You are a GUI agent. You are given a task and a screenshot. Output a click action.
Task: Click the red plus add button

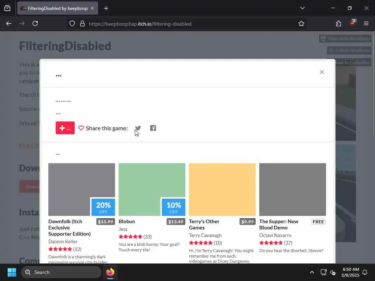[x=65, y=128]
